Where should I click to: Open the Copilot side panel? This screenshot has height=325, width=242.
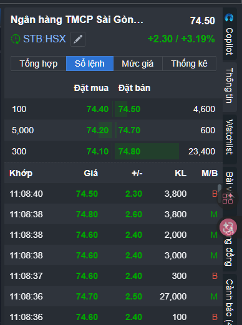tap(230, 34)
